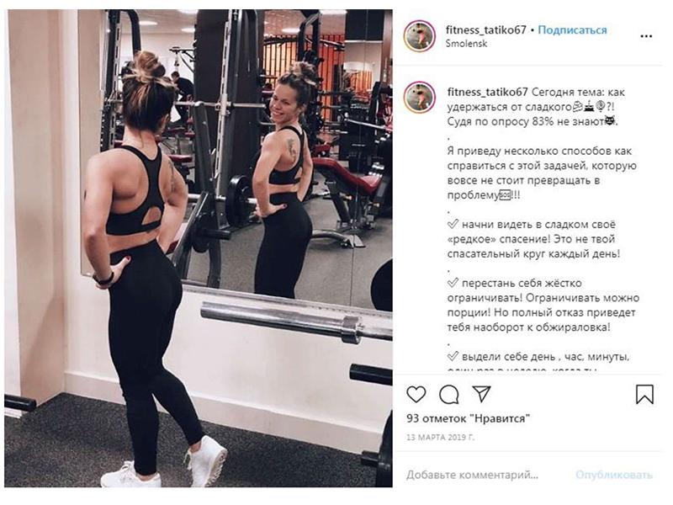Share post with paper plane icon

(x=481, y=393)
